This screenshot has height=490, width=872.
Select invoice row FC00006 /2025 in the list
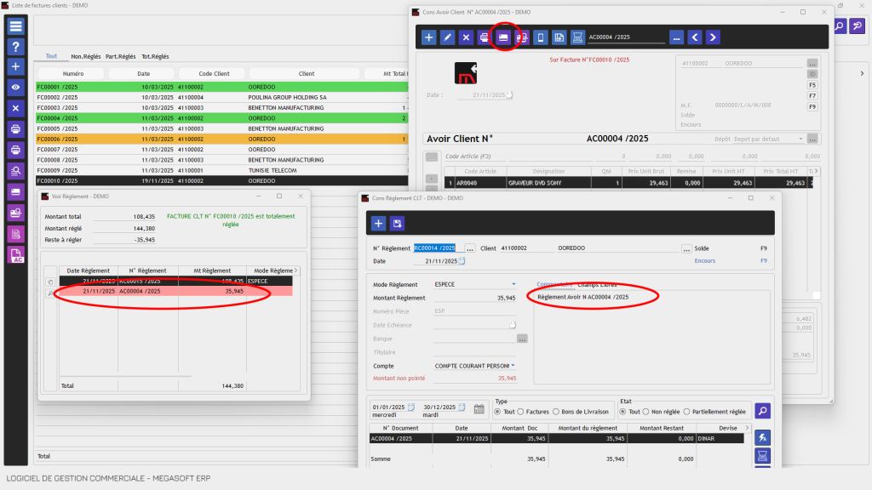click(x=222, y=139)
